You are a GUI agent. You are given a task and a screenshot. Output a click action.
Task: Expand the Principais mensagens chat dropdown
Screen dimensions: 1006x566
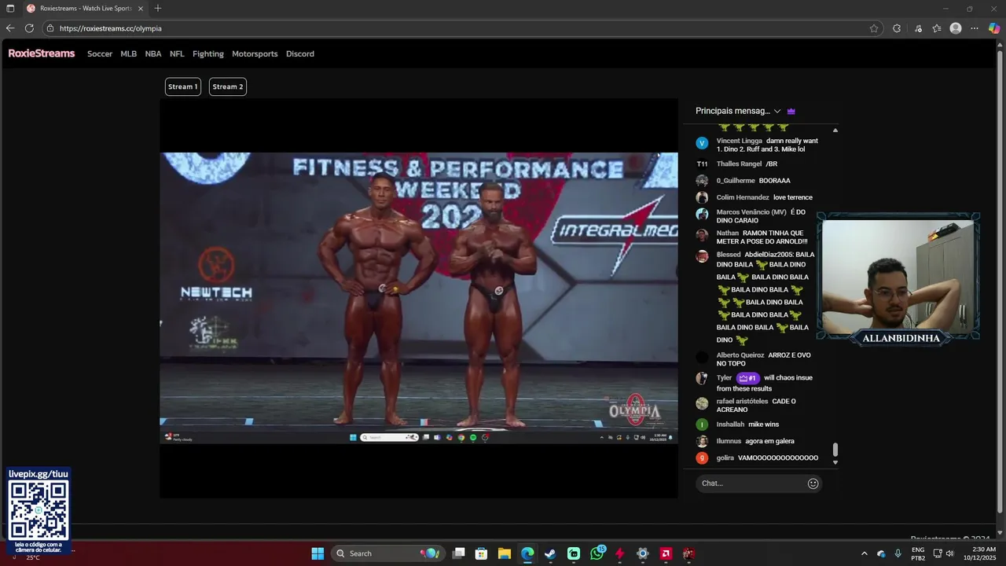tap(738, 111)
